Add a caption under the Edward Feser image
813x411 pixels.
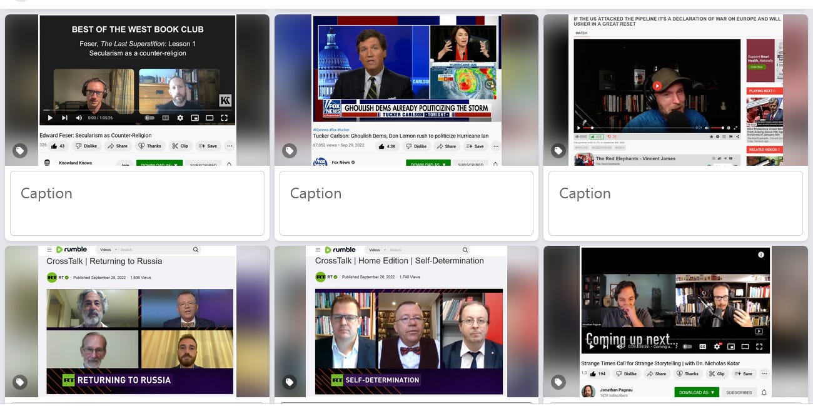pyautogui.click(x=137, y=203)
